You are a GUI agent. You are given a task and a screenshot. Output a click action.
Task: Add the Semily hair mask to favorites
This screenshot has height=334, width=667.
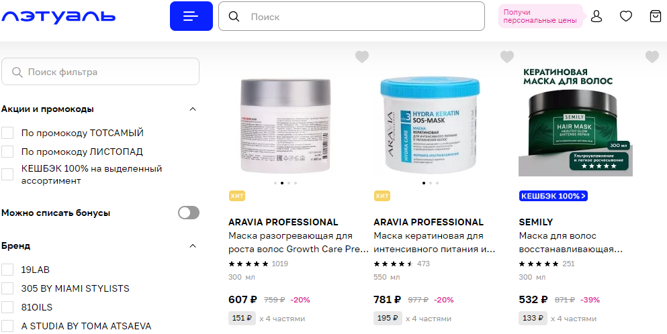coord(652,56)
